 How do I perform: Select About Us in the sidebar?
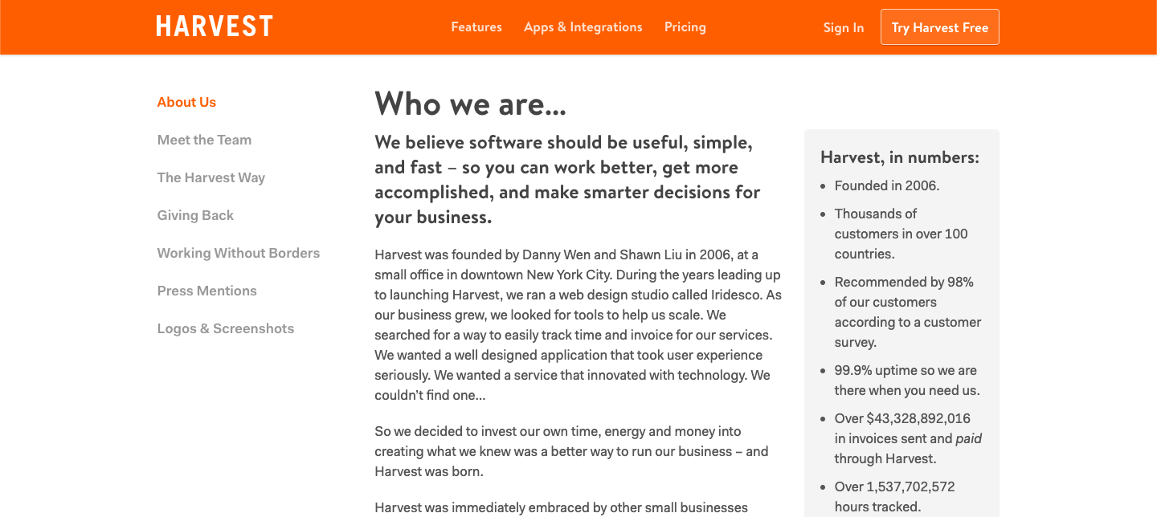coord(186,102)
